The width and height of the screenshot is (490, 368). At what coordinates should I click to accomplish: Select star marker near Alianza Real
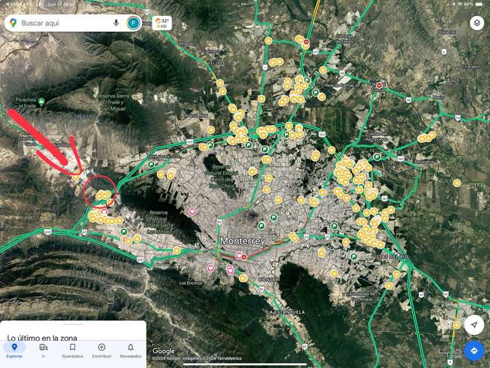point(211,130)
